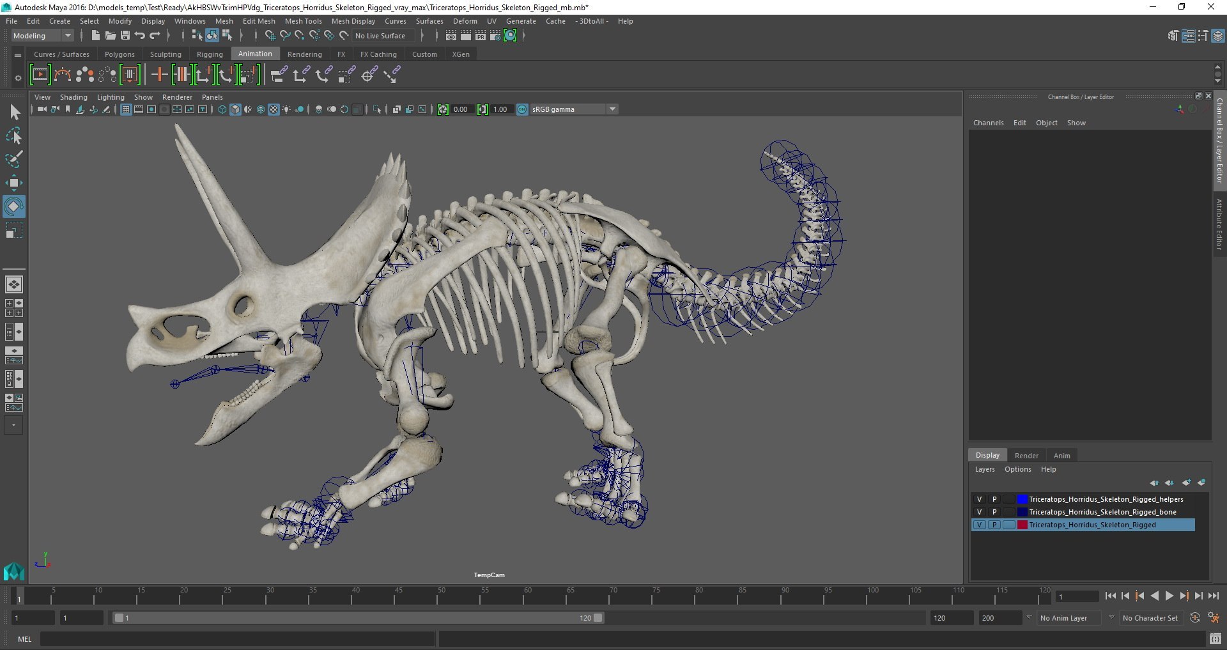Toggle visibility V of Skeleton_Rigged layer
Image resolution: width=1227 pixels, height=650 pixels.
pos(979,525)
